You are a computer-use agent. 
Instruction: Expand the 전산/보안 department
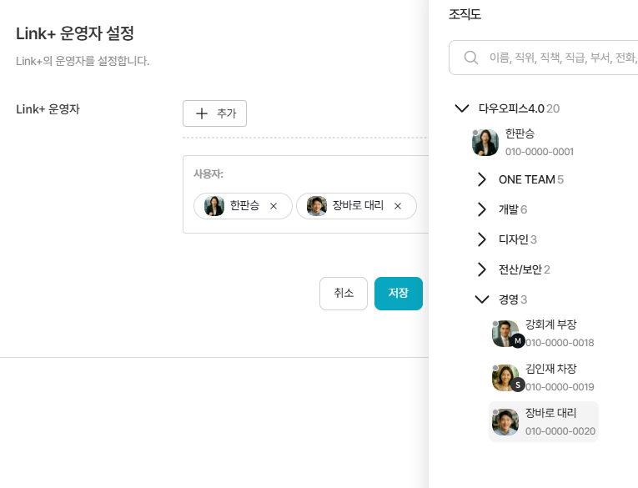coord(481,269)
